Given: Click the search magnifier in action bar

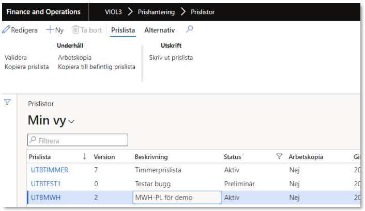Looking at the screenshot, I should [x=189, y=29].
